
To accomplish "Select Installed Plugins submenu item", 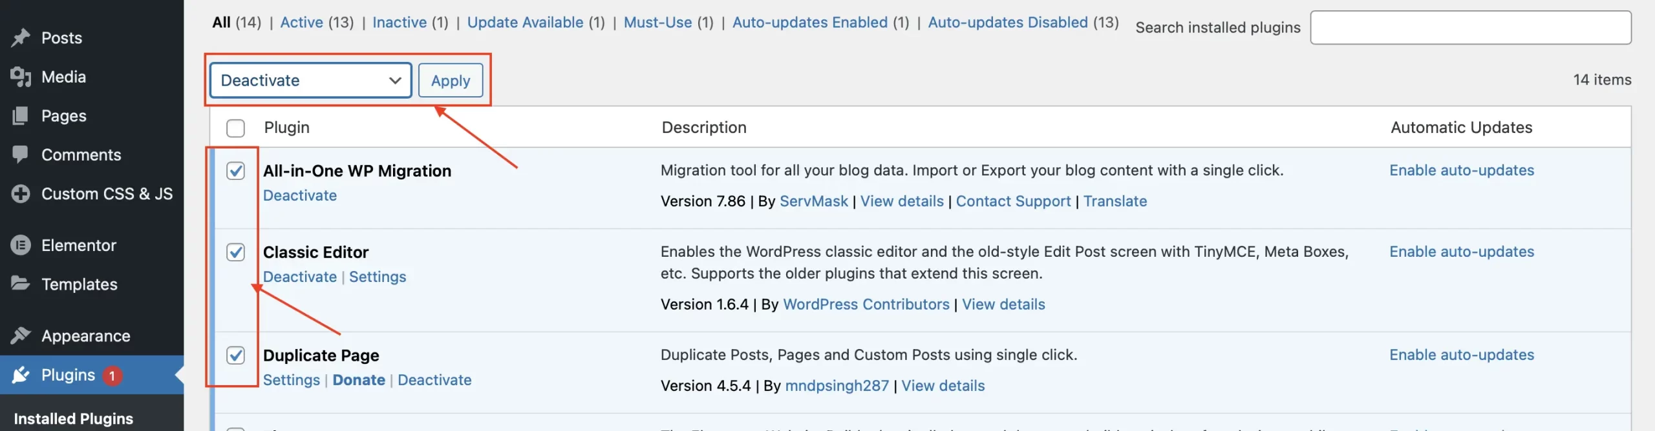I will (74, 419).
